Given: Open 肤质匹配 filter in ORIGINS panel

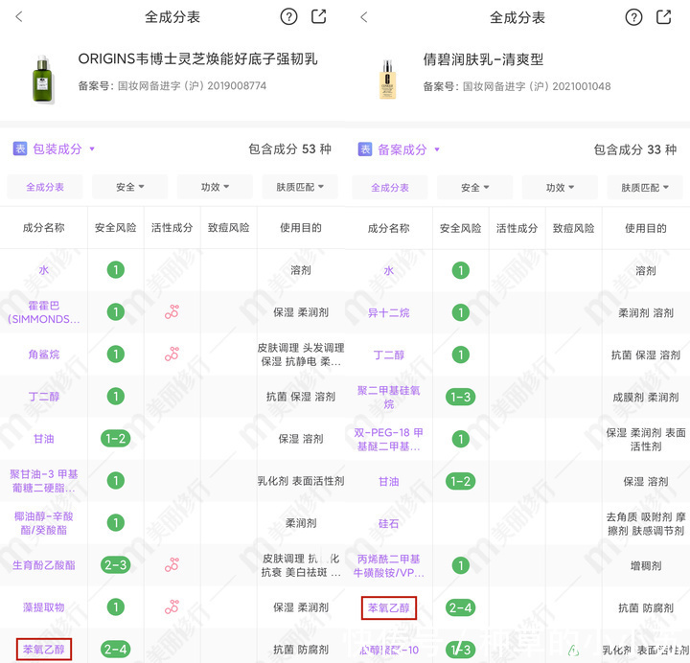Looking at the screenshot, I should point(300,187).
